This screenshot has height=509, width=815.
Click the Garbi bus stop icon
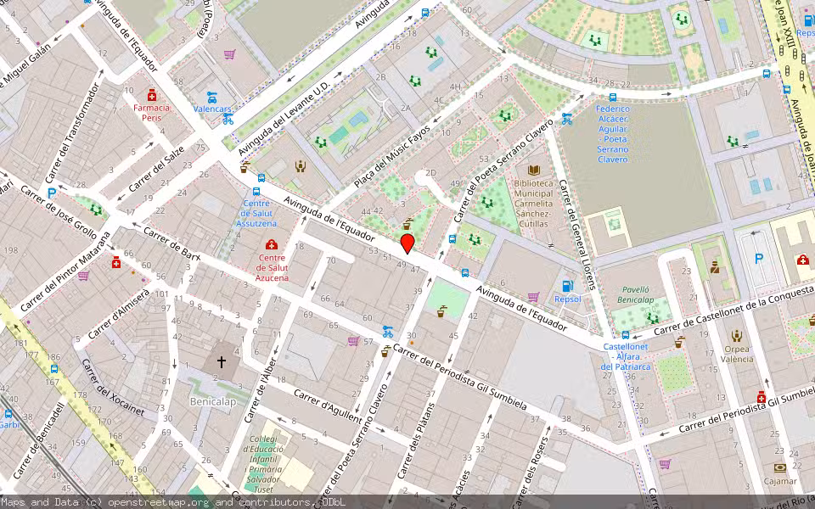coord(8,414)
